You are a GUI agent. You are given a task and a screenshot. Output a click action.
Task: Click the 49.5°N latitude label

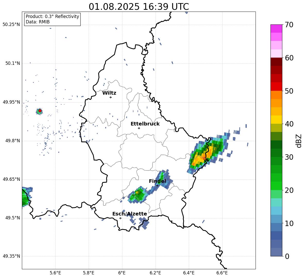point(13,218)
